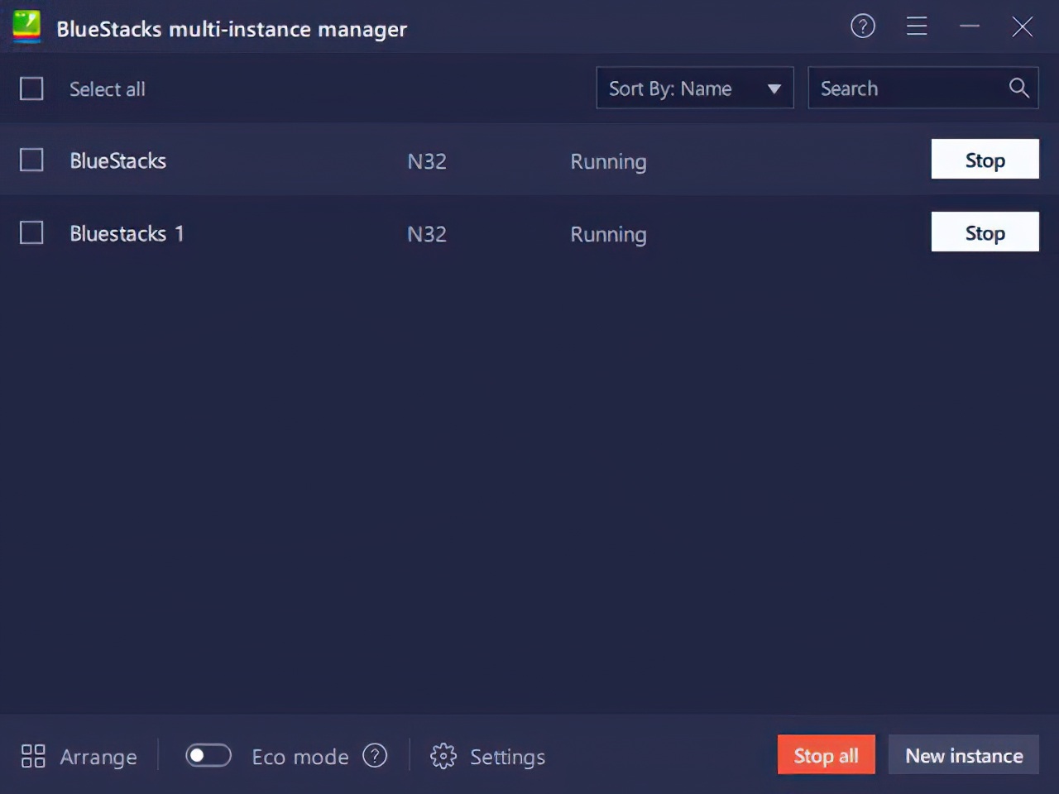Click N32 in the BlueStacks row
Viewport: 1059px width, 794px height.
click(x=427, y=161)
